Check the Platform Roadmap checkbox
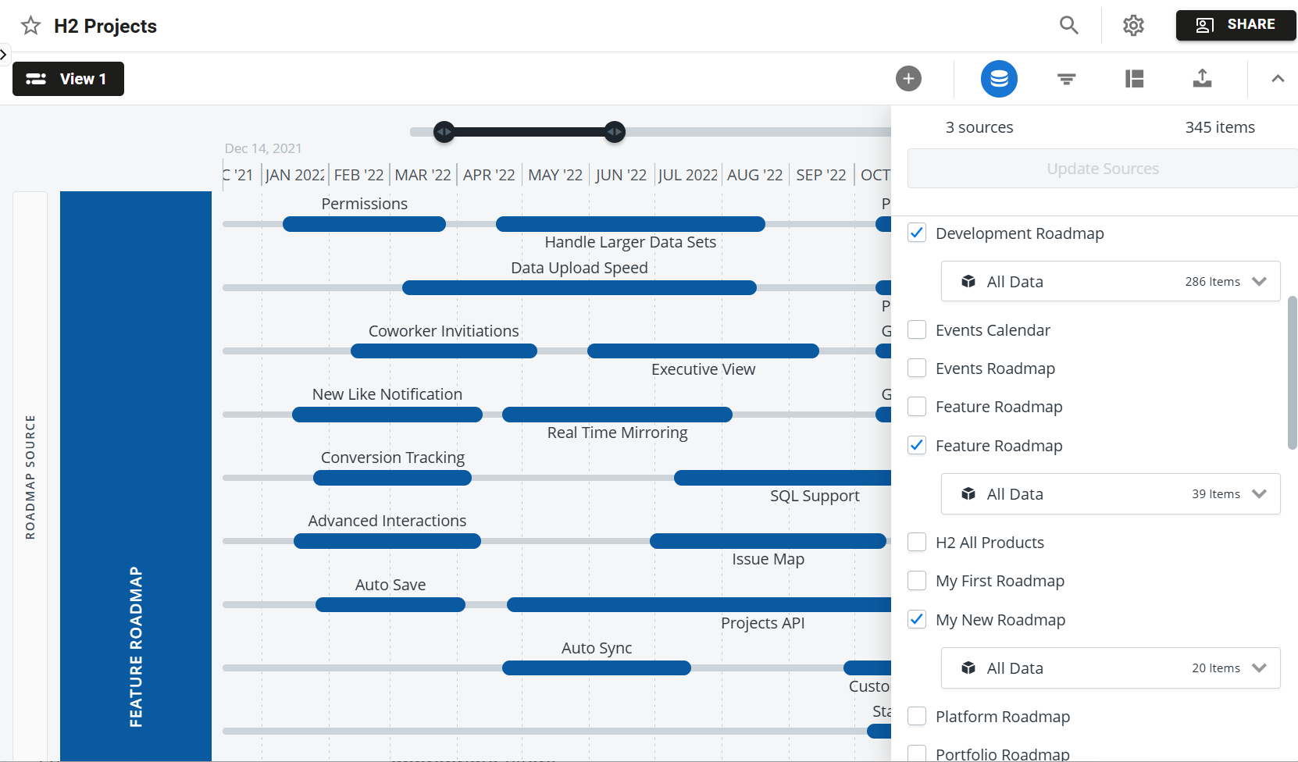1298x762 pixels. click(x=916, y=716)
